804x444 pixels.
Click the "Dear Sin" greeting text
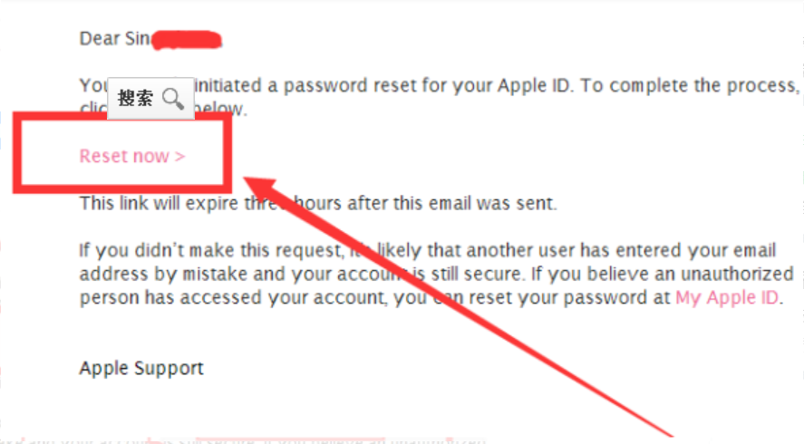(x=114, y=38)
